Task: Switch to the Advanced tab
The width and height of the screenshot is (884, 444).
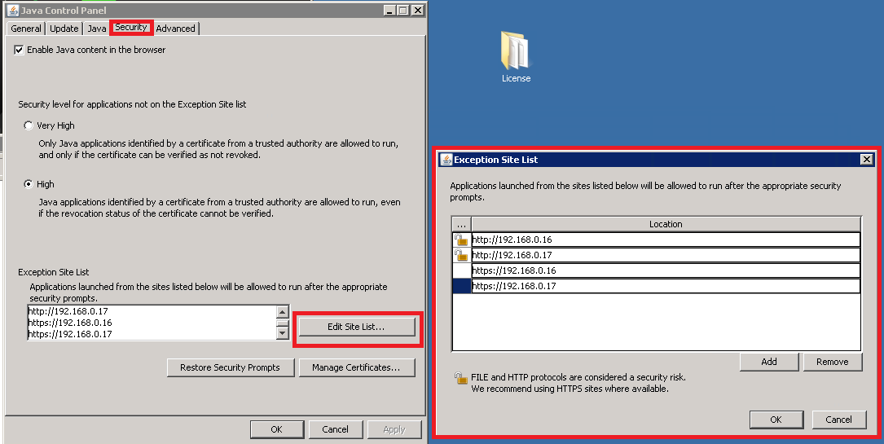Action: 175,29
